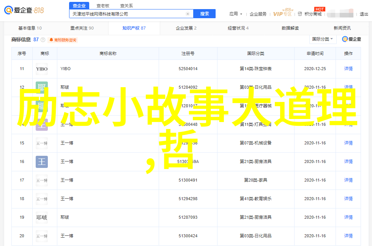
Task: Open 详情 for row 20
Action: [348, 236]
